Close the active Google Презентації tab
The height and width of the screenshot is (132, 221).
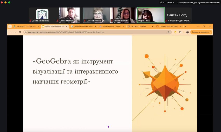point(67,26)
